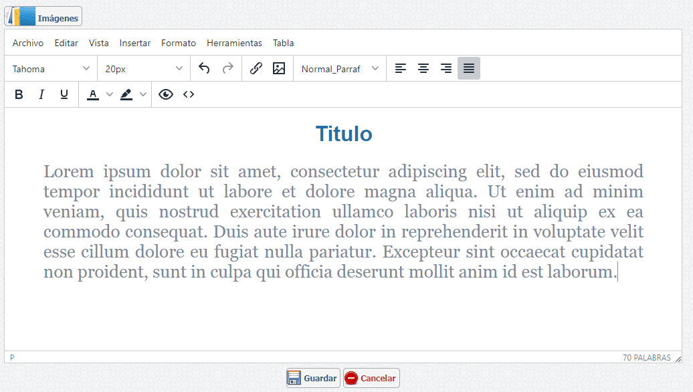Apply the highlight color swatch
Screen dimensions: 693x392
[126, 94]
